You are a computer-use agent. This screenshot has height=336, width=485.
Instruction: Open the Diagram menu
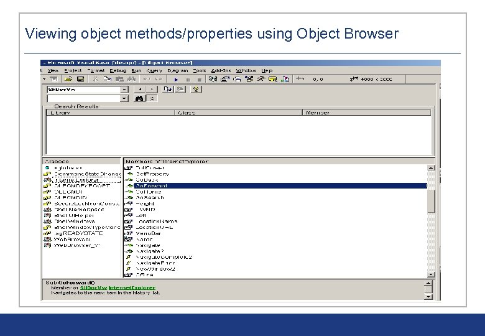(178, 70)
